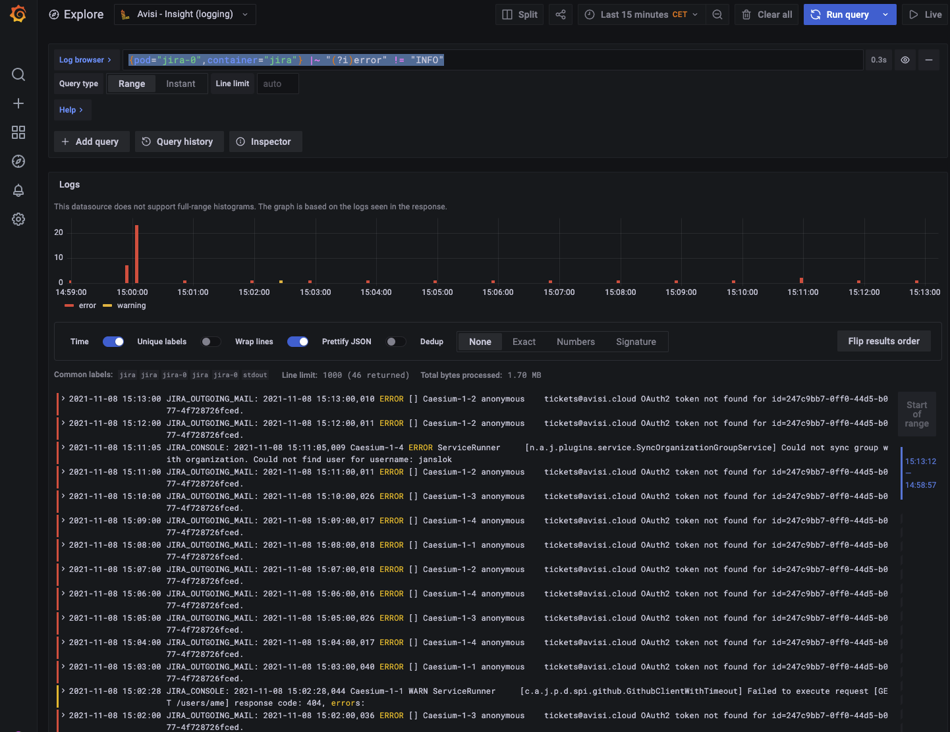Select Instant query type

[x=181, y=84]
